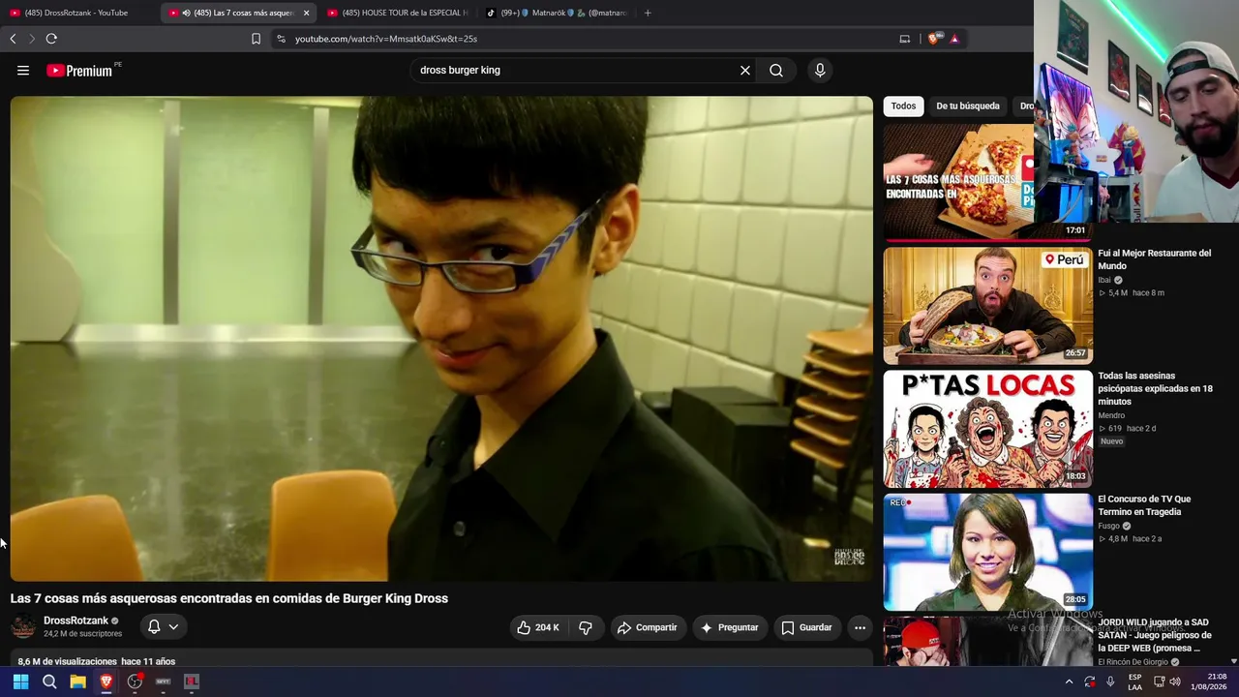This screenshot has width=1239, height=697.
Task: Dislike the video
Action: pyautogui.click(x=586, y=627)
